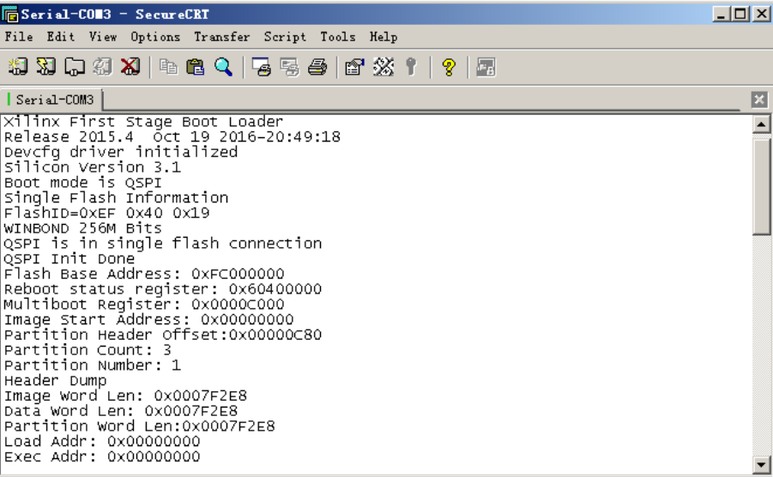Click the 'Silicon Version 3.1' line
This screenshot has width=773, height=477.
tap(93, 167)
